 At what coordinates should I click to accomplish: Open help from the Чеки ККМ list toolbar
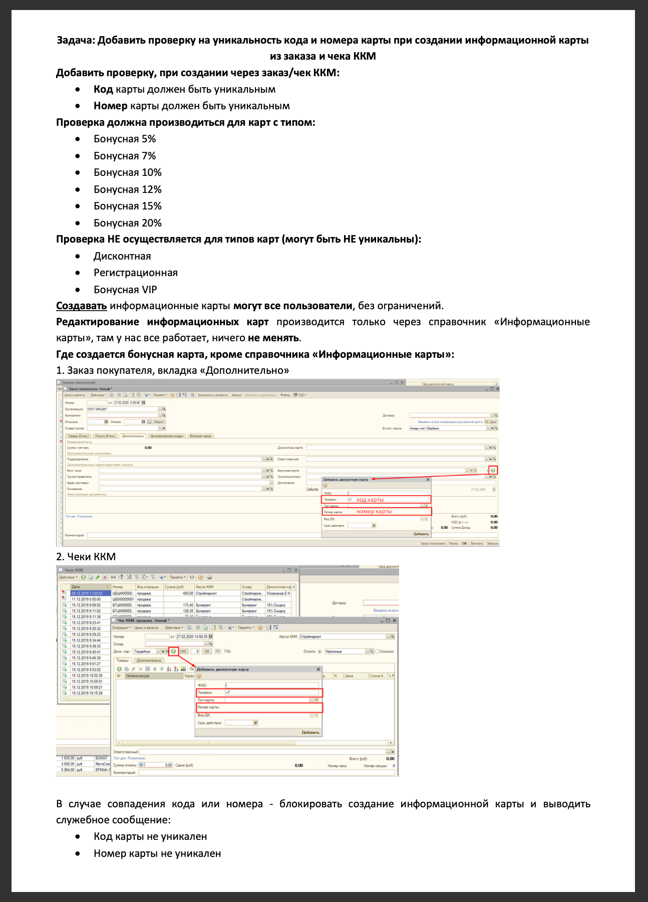tap(200, 577)
